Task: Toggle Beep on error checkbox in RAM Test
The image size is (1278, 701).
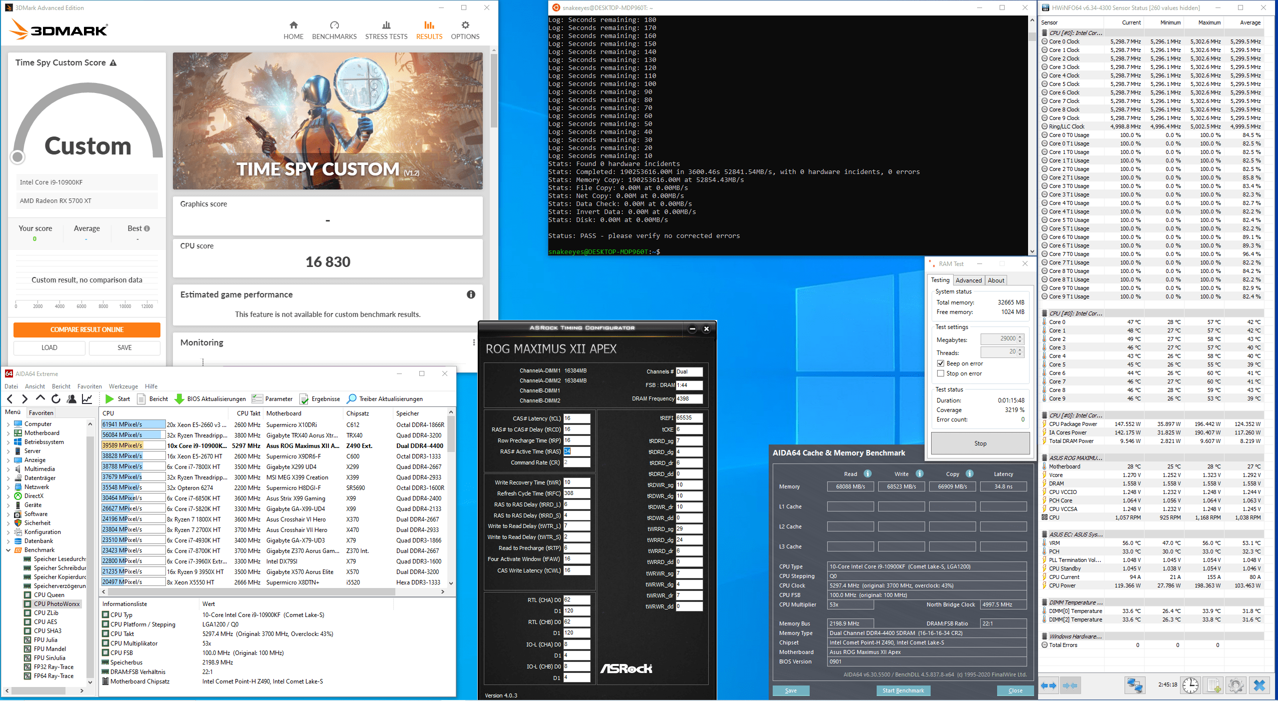Action: pyautogui.click(x=941, y=363)
